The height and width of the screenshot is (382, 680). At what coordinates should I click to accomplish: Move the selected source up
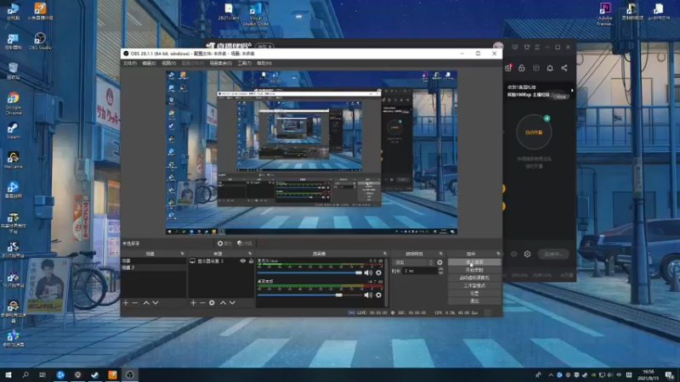click(x=223, y=303)
